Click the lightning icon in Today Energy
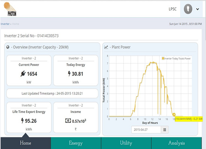206x149 pixels. click(x=69, y=74)
